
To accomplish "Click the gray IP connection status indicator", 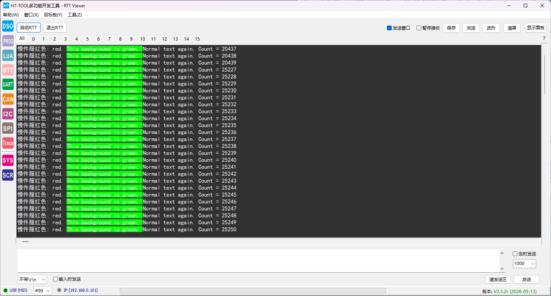I will 59,291.
